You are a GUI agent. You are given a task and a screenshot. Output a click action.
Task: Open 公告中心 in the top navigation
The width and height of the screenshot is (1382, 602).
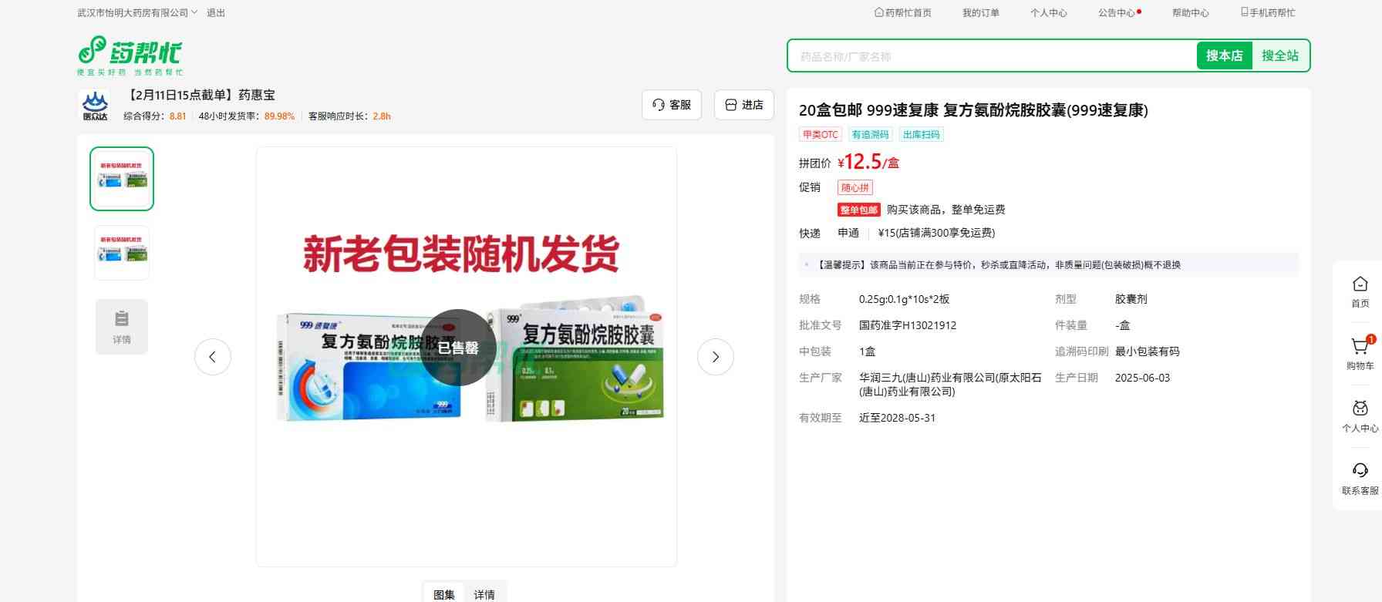click(x=1117, y=13)
